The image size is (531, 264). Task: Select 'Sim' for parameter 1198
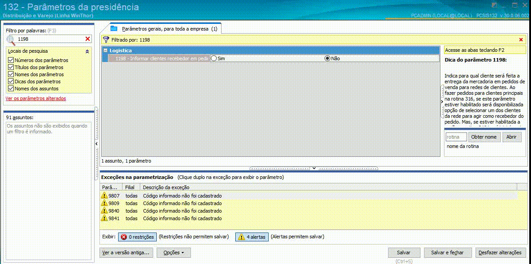click(214, 58)
